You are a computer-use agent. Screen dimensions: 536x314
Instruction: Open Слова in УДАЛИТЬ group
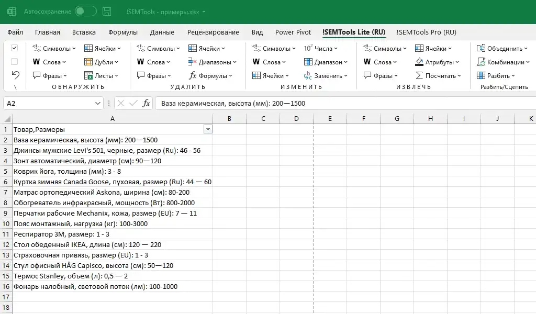coord(153,62)
